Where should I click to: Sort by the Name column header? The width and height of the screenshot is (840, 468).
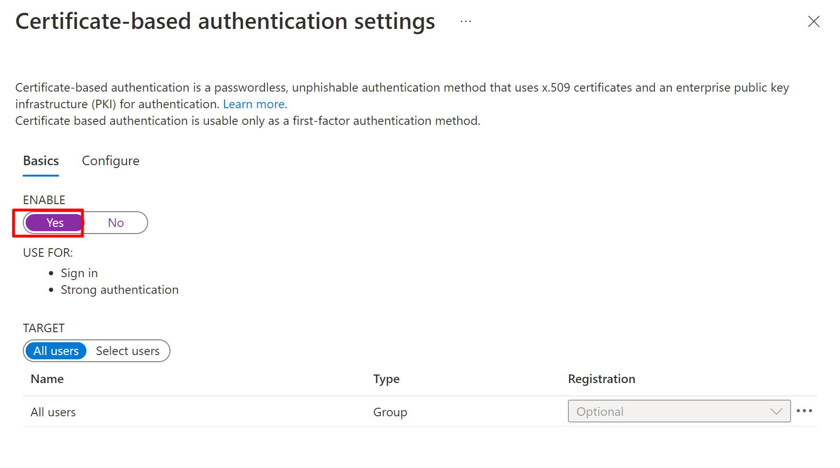[x=47, y=379]
